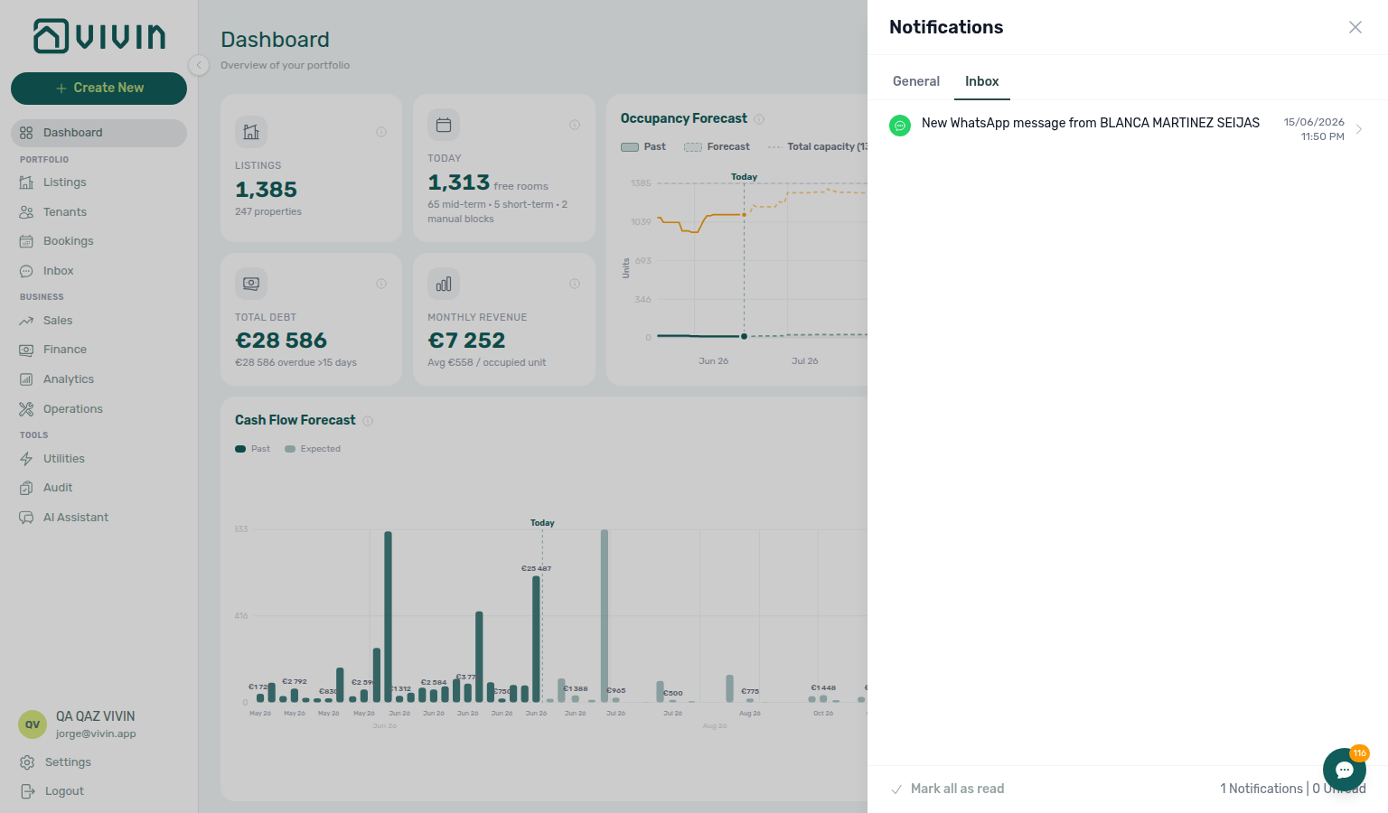Image resolution: width=1388 pixels, height=813 pixels.
Task: Select the Inbox notifications tab
Action: pos(982,81)
